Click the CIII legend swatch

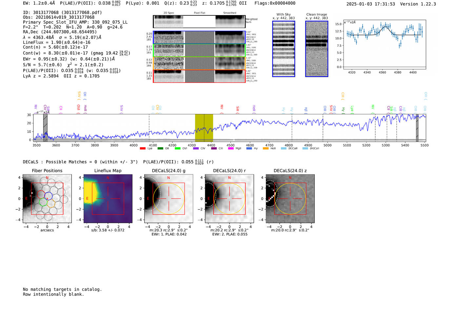[214, 149]
